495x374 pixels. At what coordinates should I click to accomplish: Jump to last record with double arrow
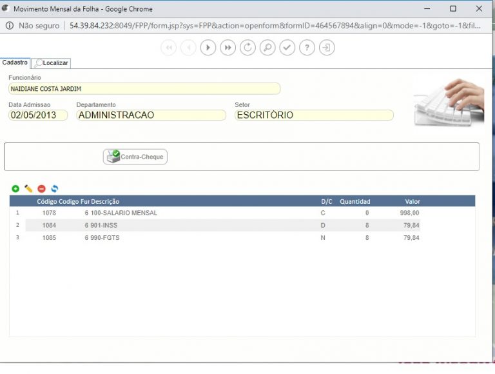[x=228, y=48]
